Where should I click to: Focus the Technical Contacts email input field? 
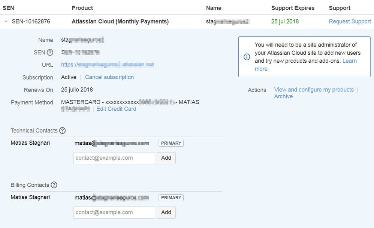pos(114,158)
